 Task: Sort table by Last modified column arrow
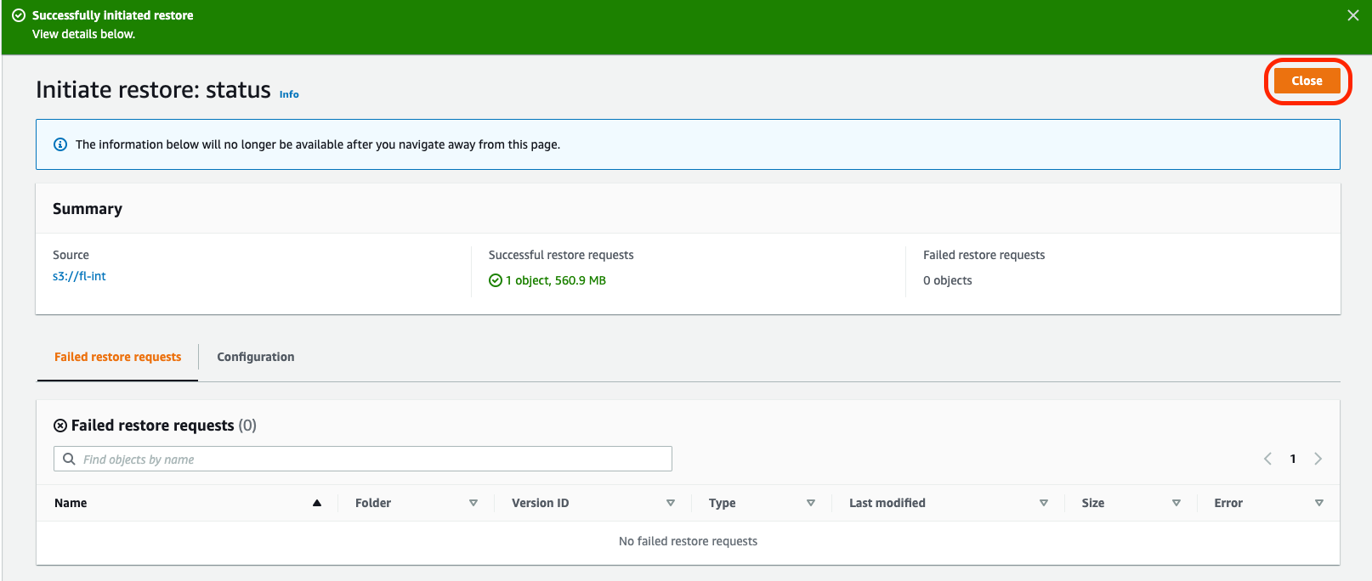[1044, 503]
